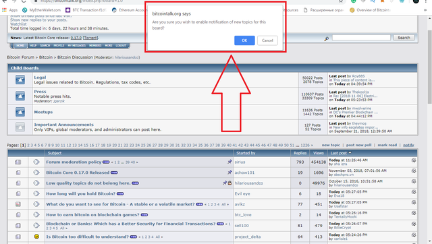432x244 pixels.
Task: Open the MEMBERS forum menu tab
Action: click(x=95, y=45)
